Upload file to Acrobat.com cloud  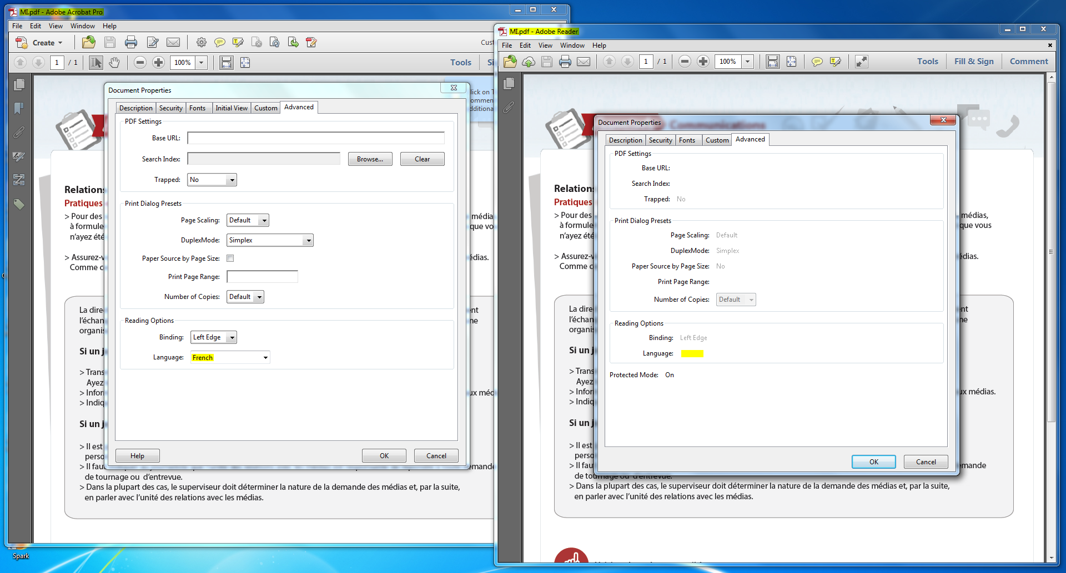click(x=528, y=62)
